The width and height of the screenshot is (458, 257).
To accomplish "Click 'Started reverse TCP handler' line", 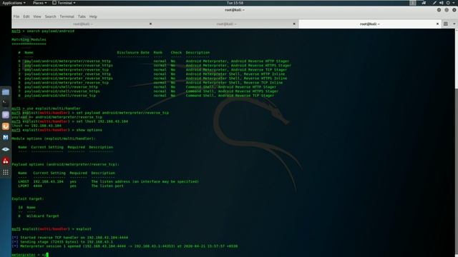I will point(70,238).
